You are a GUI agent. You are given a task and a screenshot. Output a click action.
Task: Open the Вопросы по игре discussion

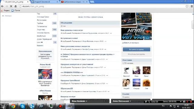68,97
